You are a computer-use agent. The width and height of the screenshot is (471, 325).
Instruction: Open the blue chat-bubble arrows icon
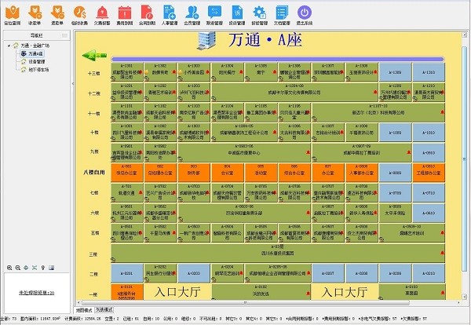tap(214, 13)
